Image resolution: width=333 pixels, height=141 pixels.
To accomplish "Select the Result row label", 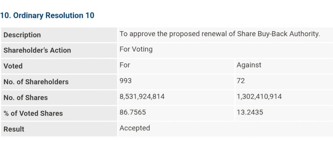I will click(x=14, y=129).
